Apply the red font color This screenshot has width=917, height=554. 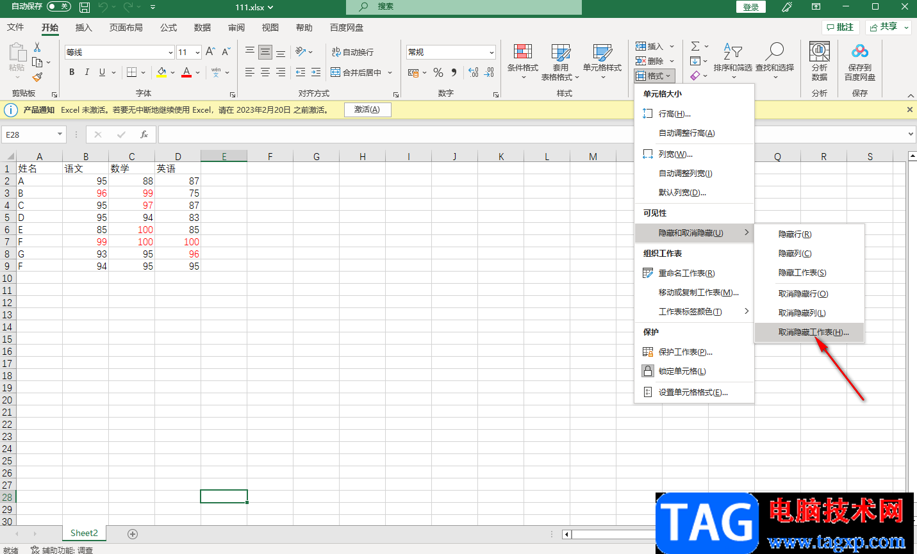186,72
